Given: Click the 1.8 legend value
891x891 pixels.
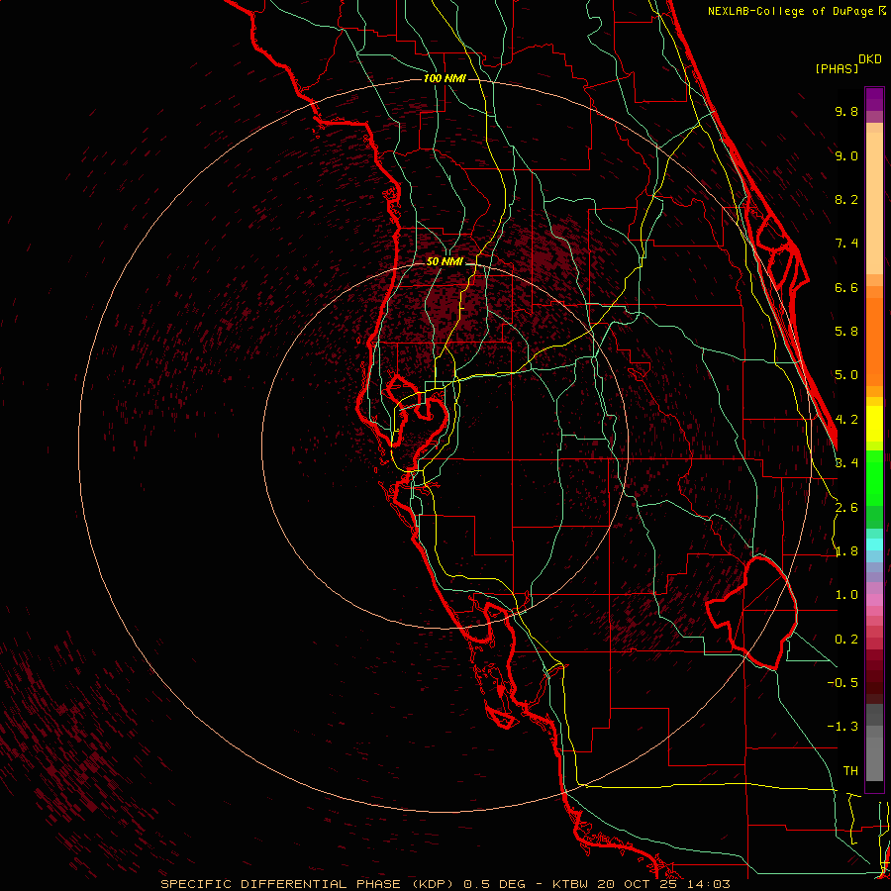Looking at the screenshot, I should pos(846,551).
